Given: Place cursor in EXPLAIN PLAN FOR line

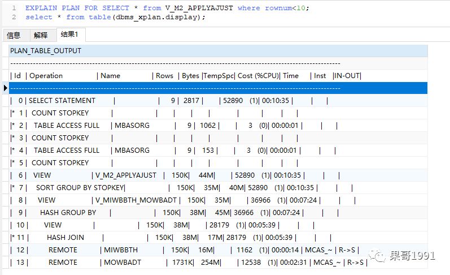Looking at the screenshot, I should click(x=167, y=8).
